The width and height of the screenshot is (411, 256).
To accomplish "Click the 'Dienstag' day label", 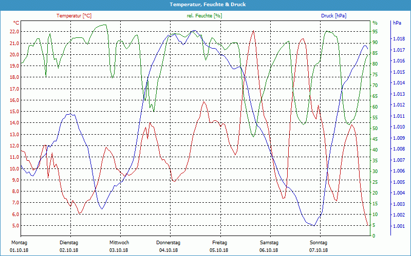I will [69, 242].
